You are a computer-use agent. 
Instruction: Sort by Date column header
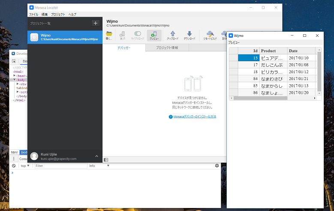point(301,51)
